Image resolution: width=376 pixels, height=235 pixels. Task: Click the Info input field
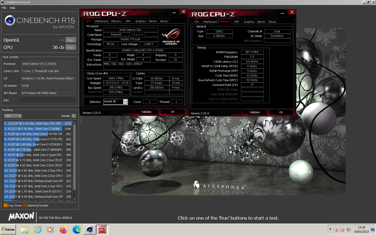48,100
